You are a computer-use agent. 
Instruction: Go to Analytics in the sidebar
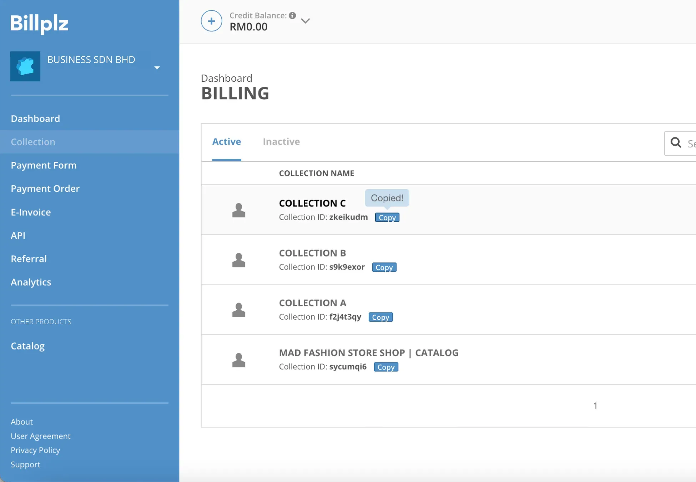(x=31, y=282)
